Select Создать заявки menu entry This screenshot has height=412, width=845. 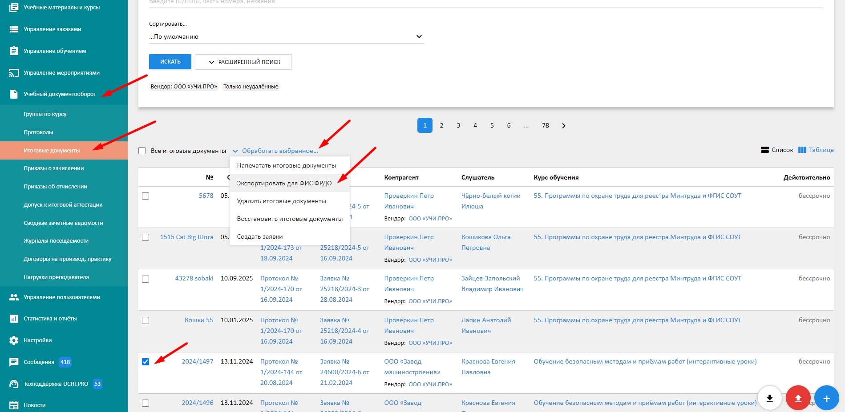[289, 236]
